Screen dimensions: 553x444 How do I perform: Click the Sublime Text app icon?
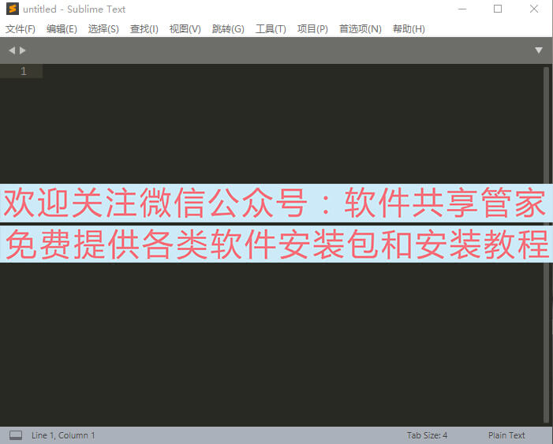13,9
